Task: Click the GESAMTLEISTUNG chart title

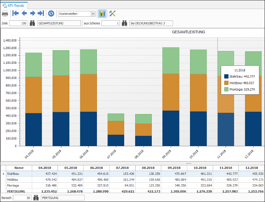Action: (x=189, y=32)
